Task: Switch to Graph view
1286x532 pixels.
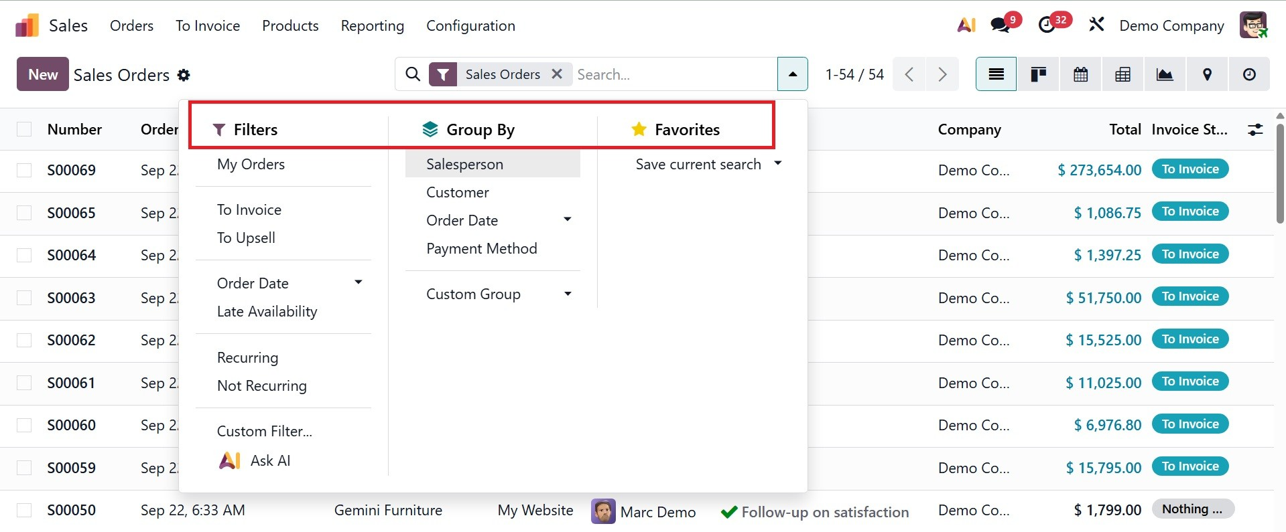Action: 1165,74
